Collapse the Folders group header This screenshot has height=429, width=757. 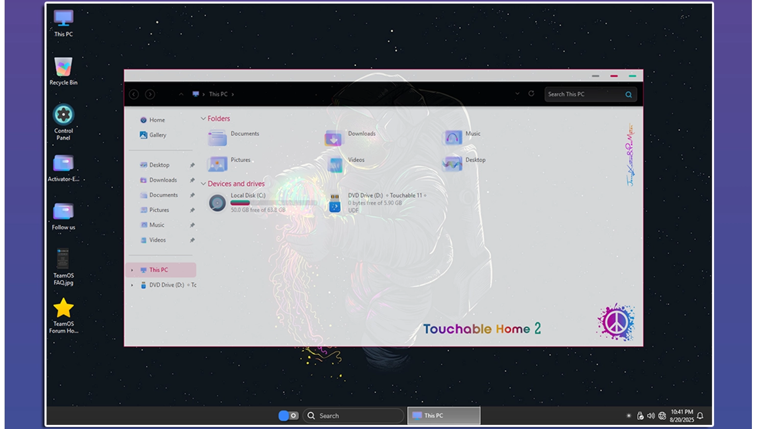(x=203, y=119)
